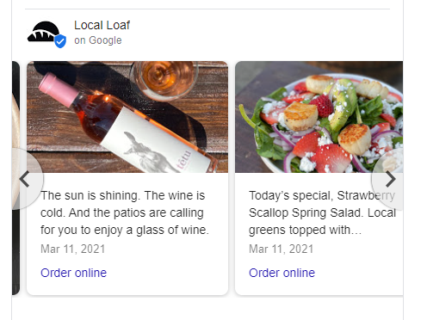Click the tētu label on the wine bottle

pyautogui.click(x=183, y=159)
